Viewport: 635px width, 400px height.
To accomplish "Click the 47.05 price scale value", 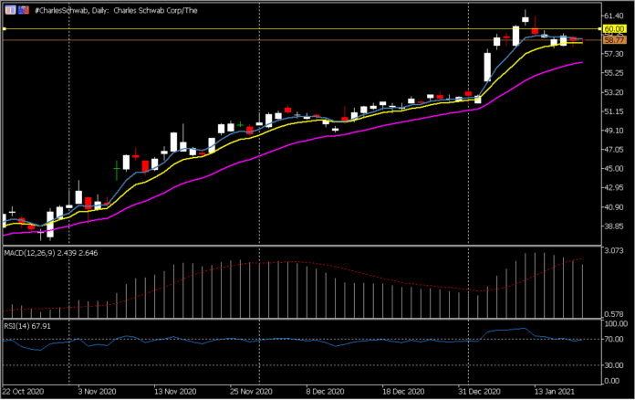I will click(613, 150).
